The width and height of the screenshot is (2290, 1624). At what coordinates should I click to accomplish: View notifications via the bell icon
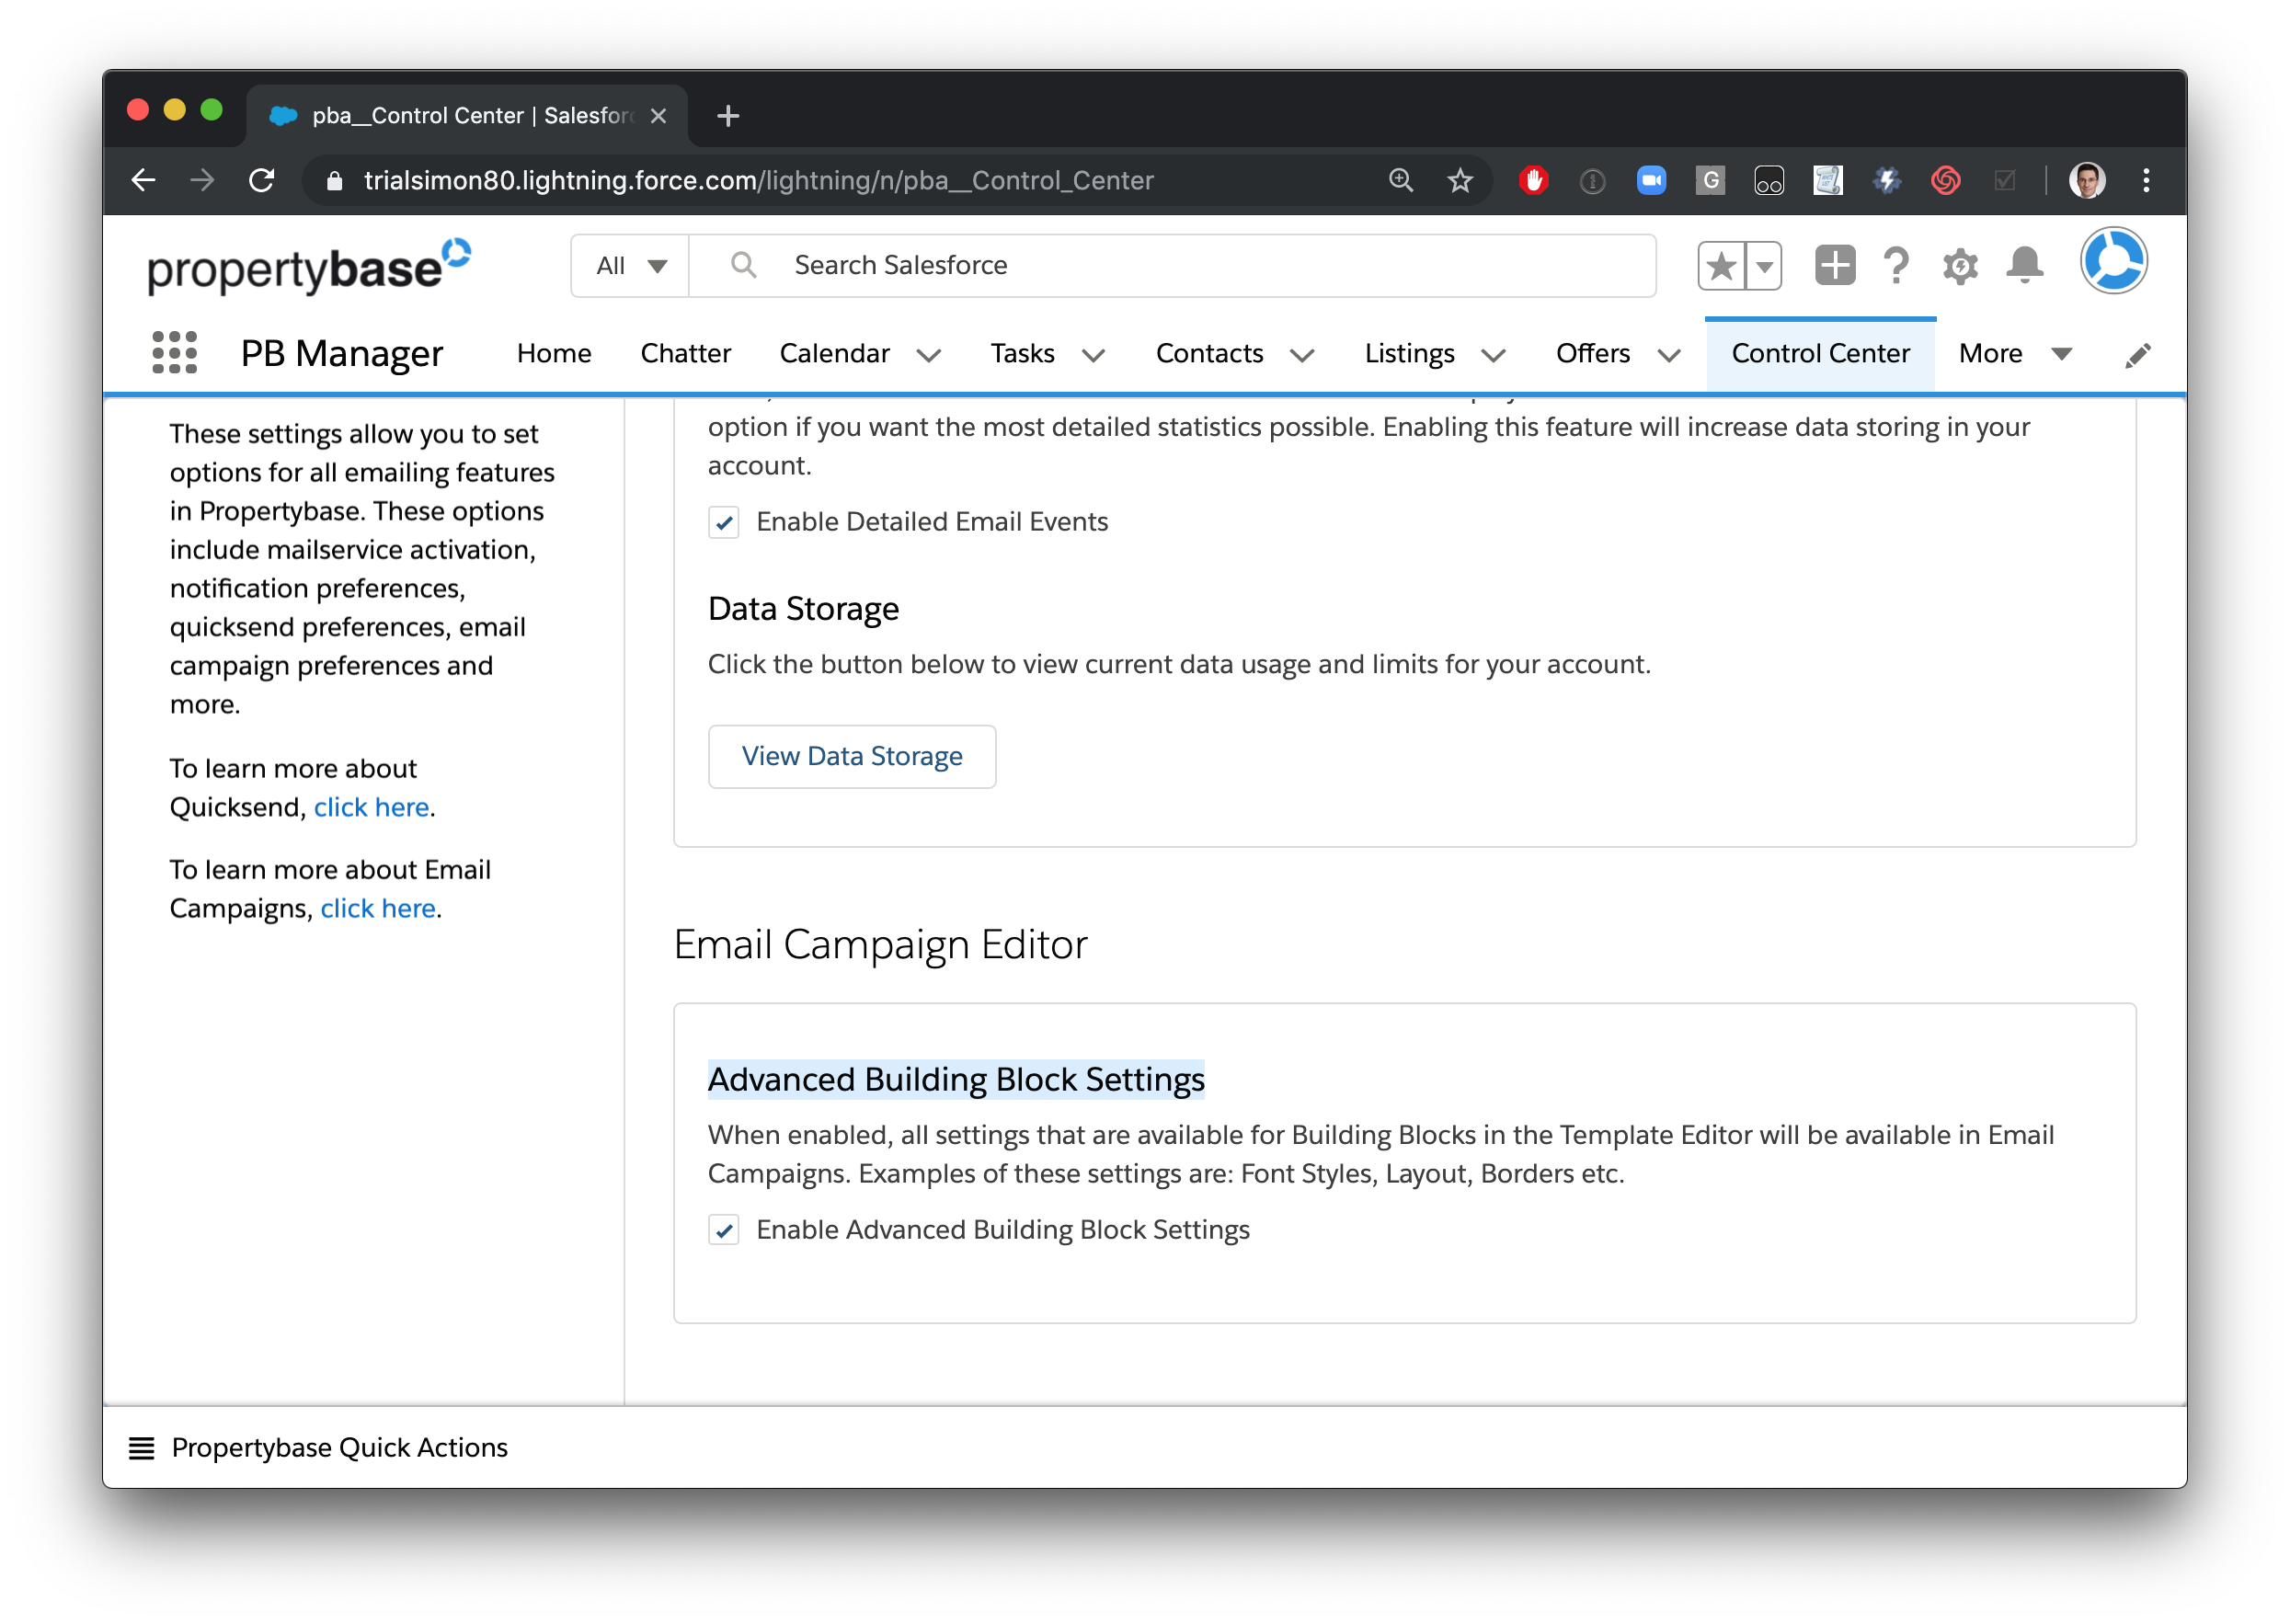click(2024, 265)
